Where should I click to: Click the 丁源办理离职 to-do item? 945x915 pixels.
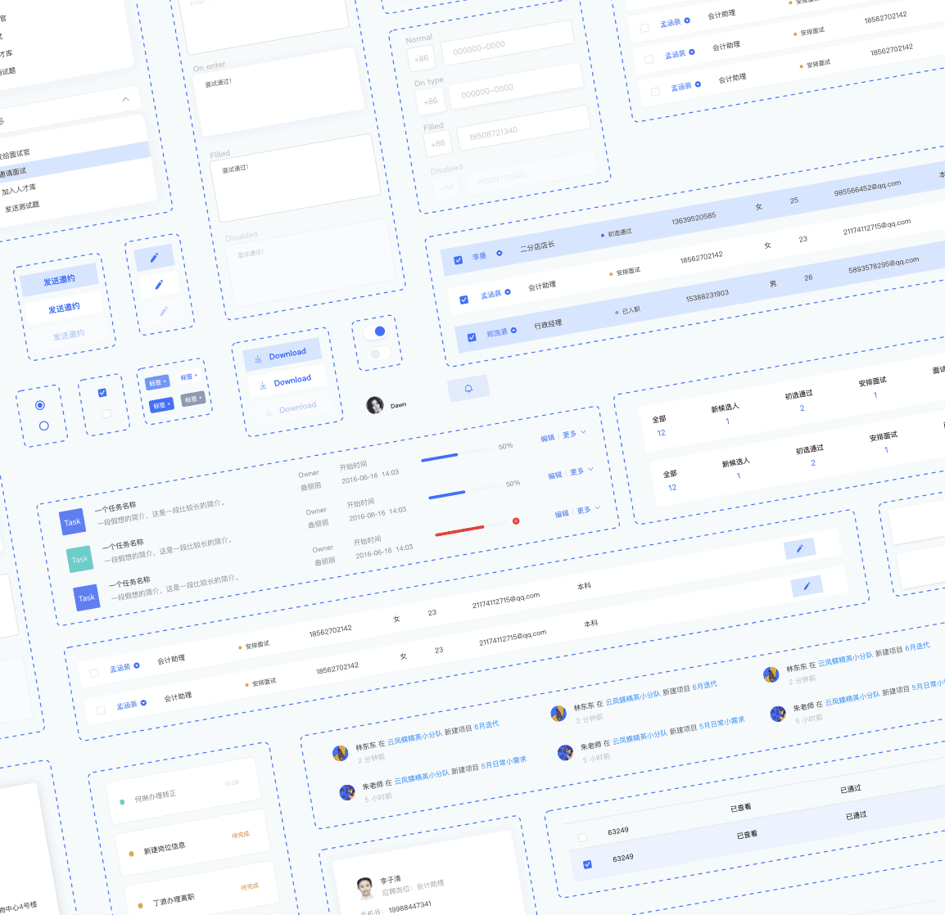(x=201, y=893)
